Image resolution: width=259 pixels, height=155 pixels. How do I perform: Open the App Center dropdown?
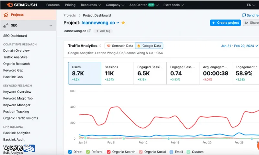(x=144, y=5)
